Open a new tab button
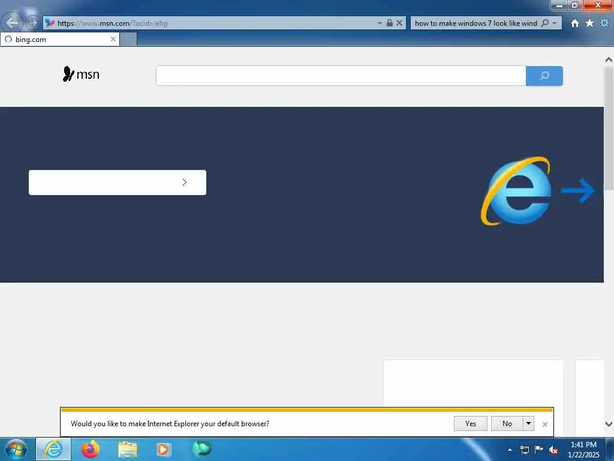This screenshot has width=614, height=461. (x=128, y=39)
